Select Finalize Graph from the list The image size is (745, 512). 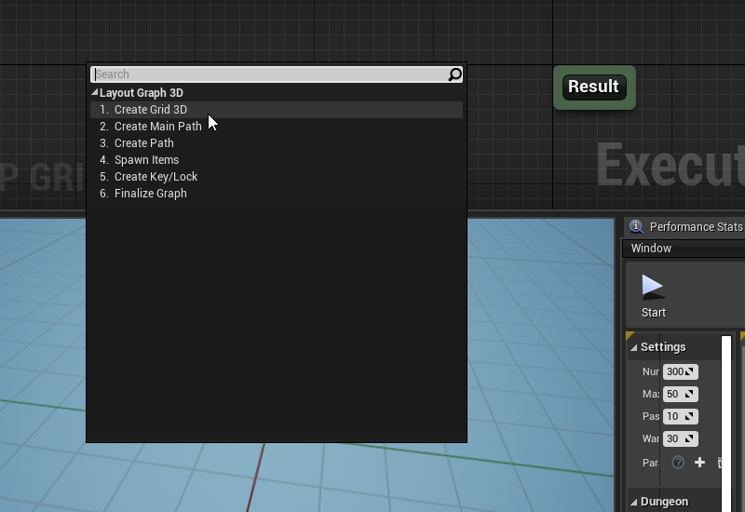pyautogui.click(x=150, y=194)
